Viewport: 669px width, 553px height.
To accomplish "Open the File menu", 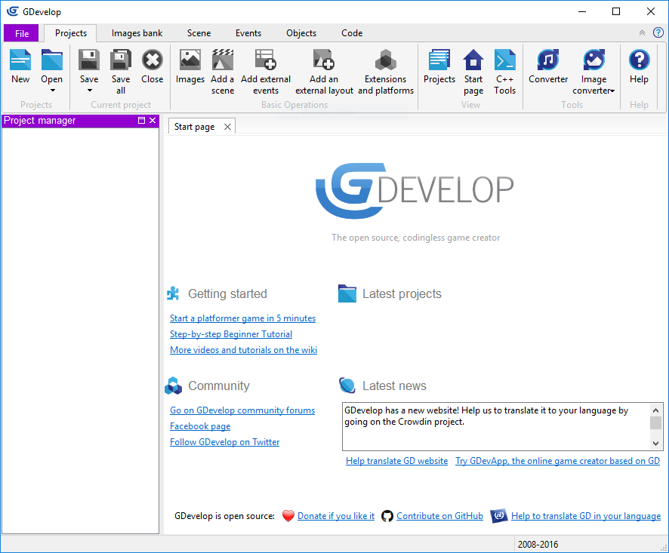I will [22, 33].
